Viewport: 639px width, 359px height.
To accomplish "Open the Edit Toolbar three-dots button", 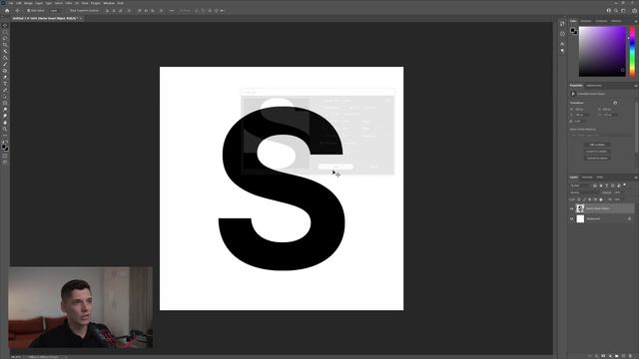I will click(x=5, y=136).
